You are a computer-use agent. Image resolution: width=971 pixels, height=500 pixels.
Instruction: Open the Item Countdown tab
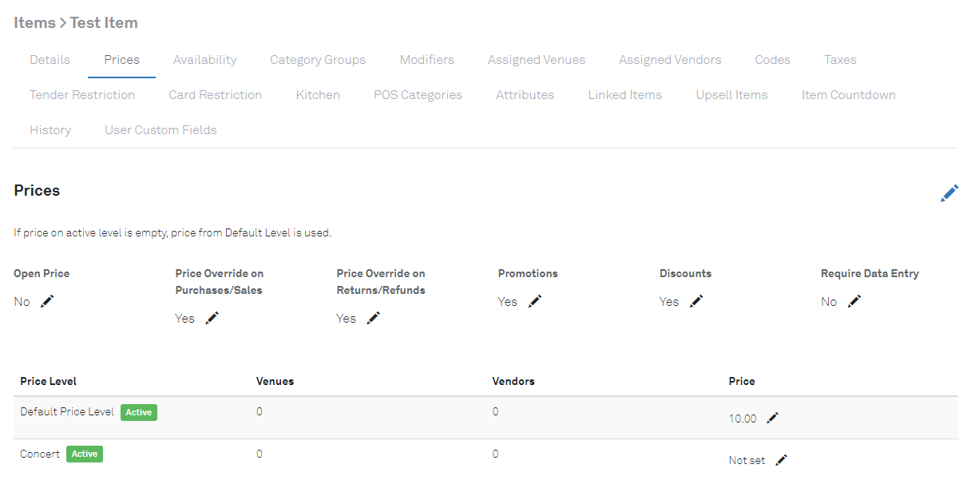point(848,95)
